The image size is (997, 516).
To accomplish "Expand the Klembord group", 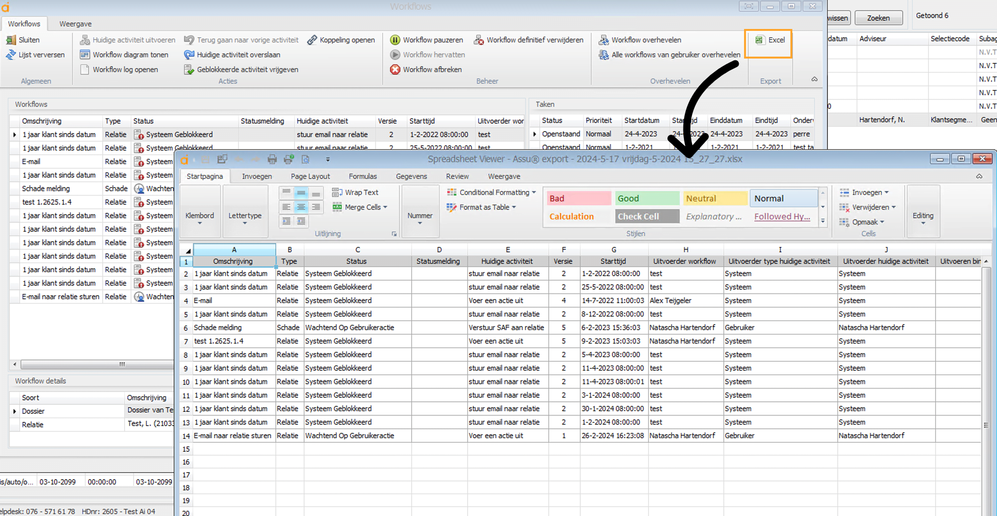I will [x=199, y=211].
